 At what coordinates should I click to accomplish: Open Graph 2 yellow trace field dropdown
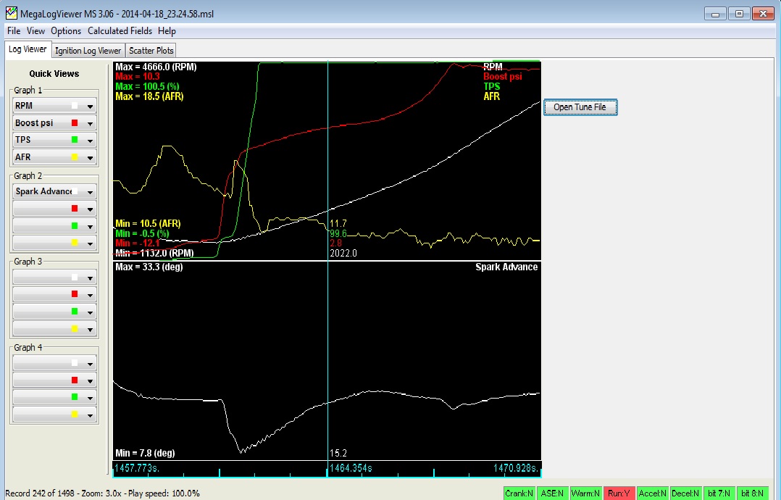(x=54, y=243)
